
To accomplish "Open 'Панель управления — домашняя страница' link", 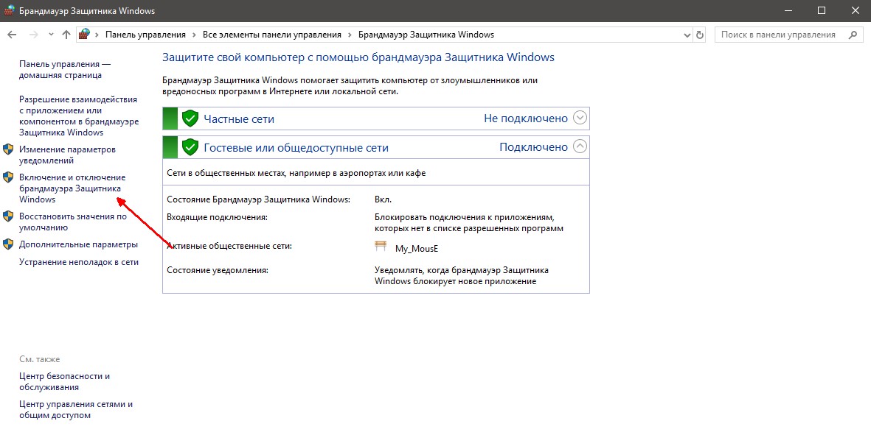I will coord(65,70).
